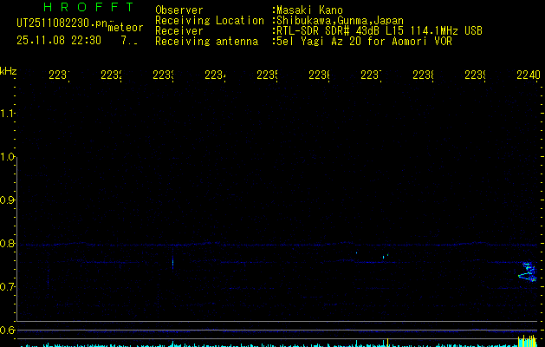Click the 1.1 kHz frequency axis label
This screenshot has width=545, height=347.
click(9, 114)
